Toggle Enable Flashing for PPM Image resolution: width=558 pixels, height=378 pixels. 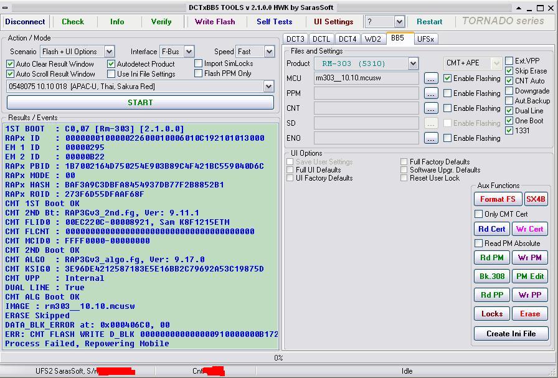point(448,93)
